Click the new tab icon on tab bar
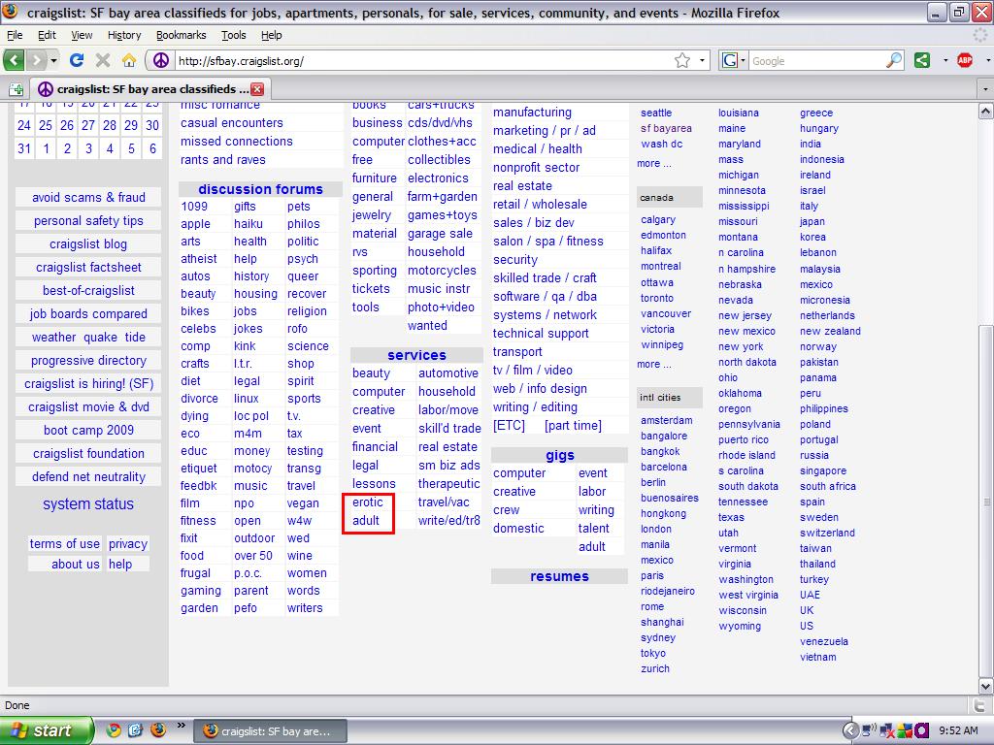This screenshot has height=745, width=994. click(x=17, y=89)
